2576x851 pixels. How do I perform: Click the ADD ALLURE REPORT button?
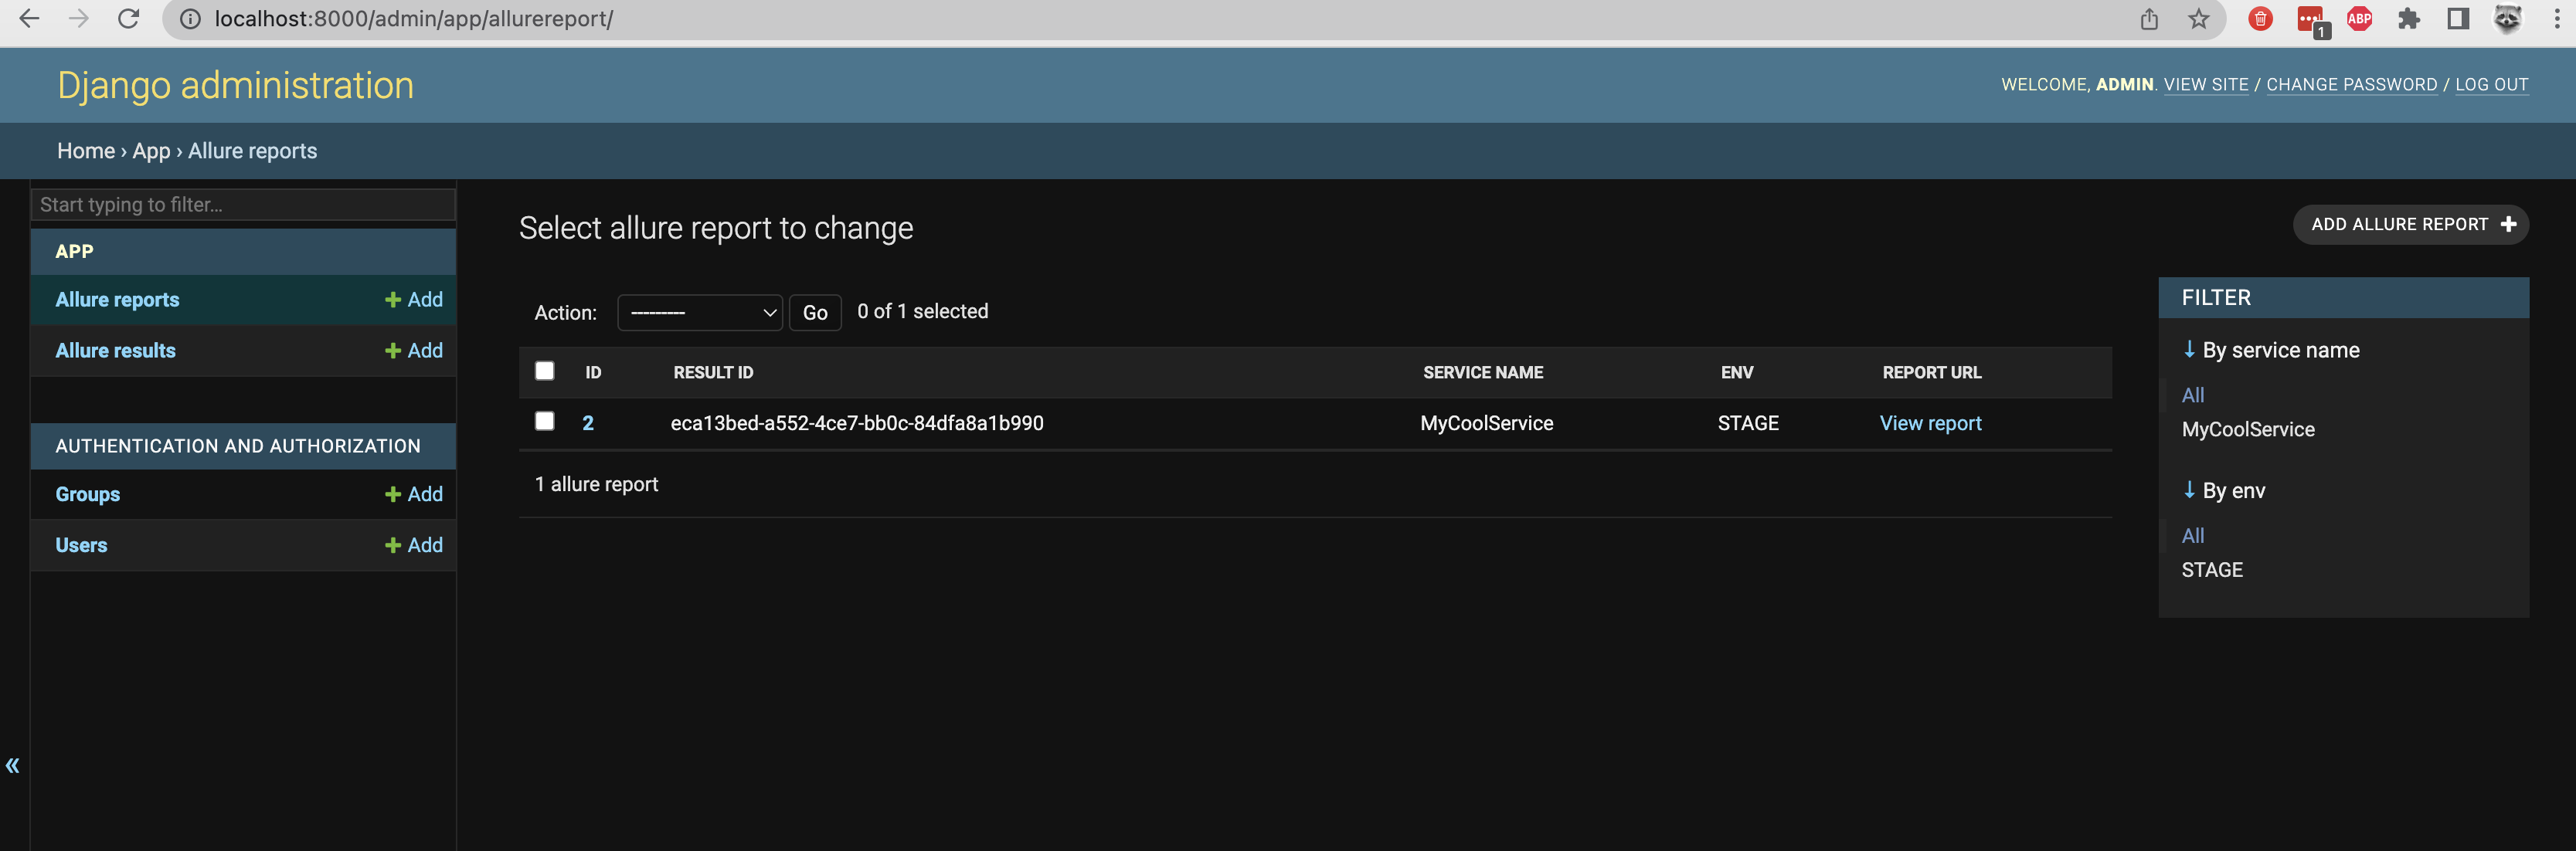point(2410,224)
